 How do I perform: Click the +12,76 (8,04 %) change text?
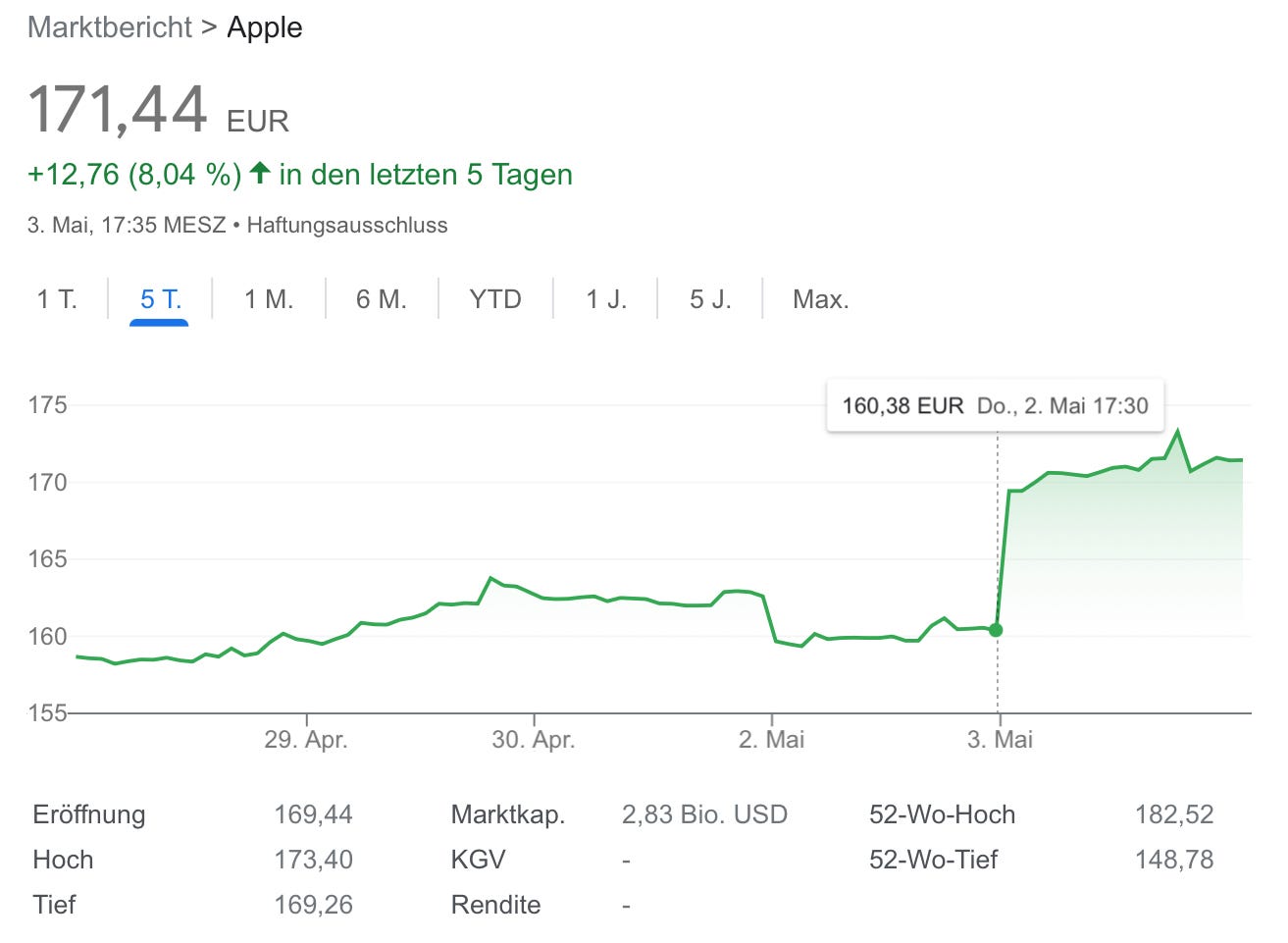[134, 175]
